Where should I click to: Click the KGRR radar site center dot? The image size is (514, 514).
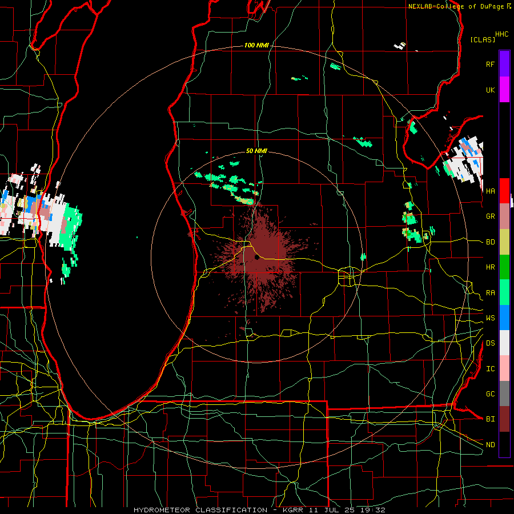click(257, 258)
